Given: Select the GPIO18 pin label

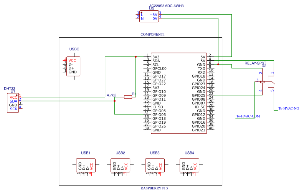Looking at the screenshot, I should click(x=198, y=76).
